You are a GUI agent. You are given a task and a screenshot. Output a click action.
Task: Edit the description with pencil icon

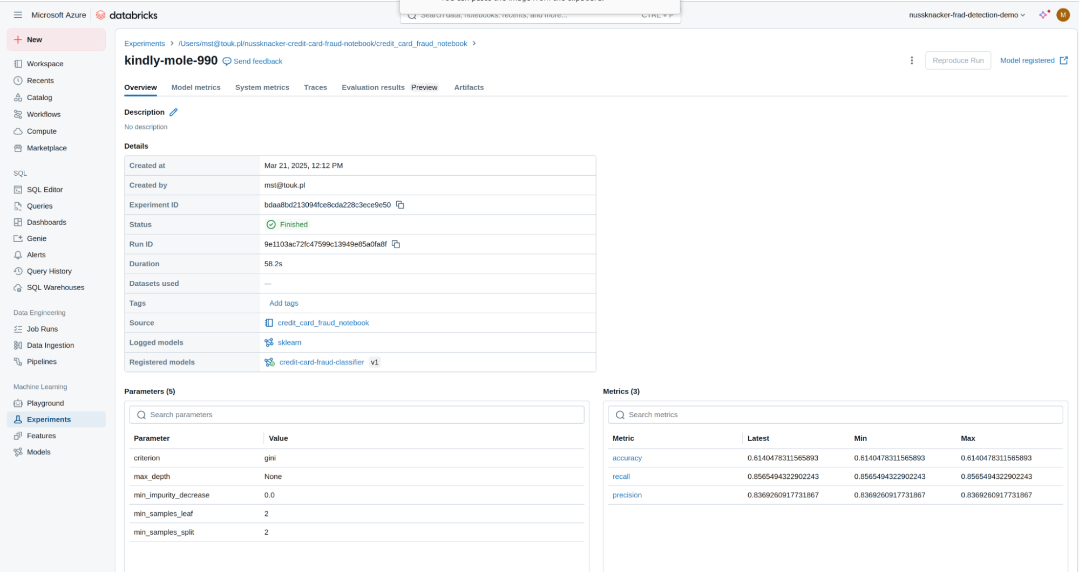[x=173, y=112]
